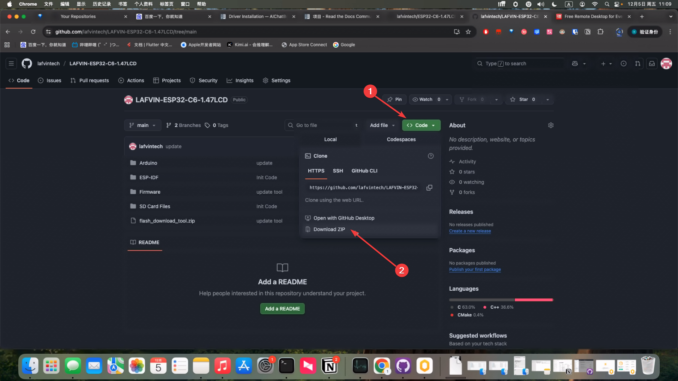Open the ESP-IDF folder
This screenshot has width=678, height=381.
coord(149,178)
